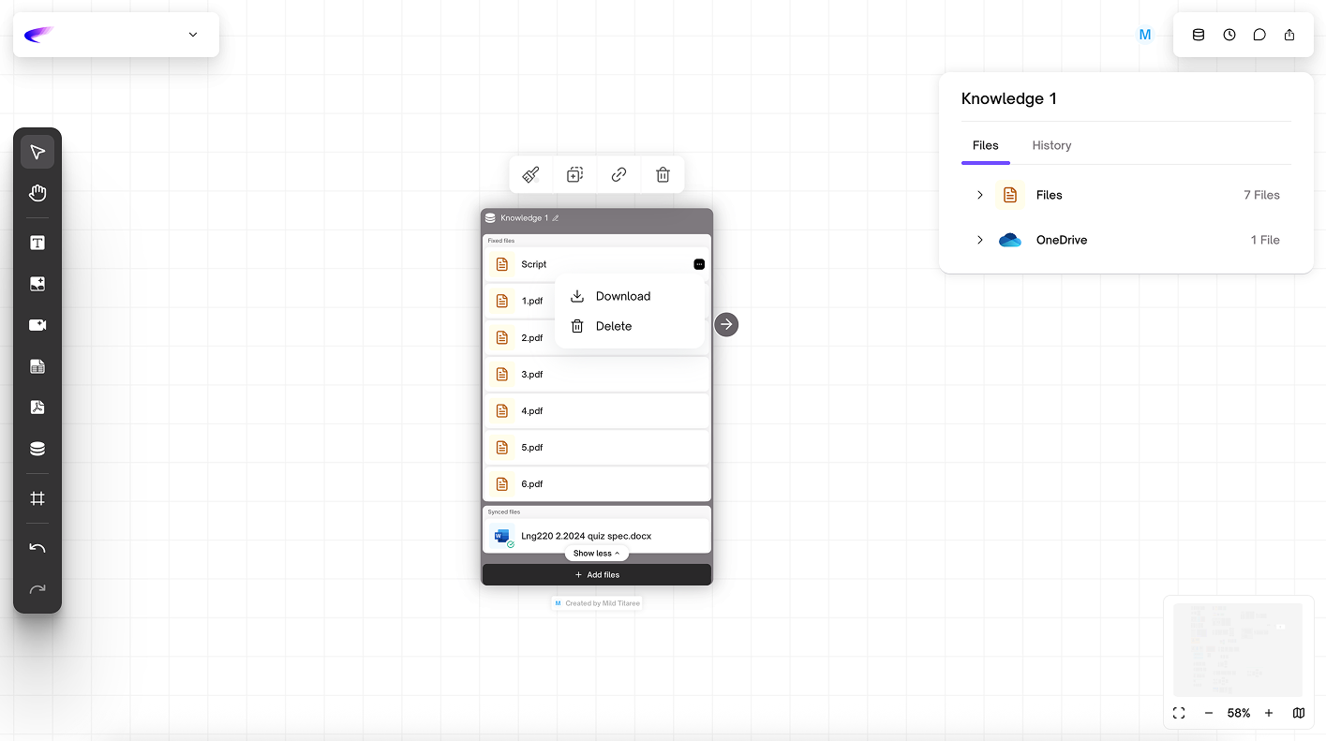Click the frame grid tool icon
Image resolution: width=1326 pixels, height=741 pixels.
pyautogui.click(x=37, y=499)
